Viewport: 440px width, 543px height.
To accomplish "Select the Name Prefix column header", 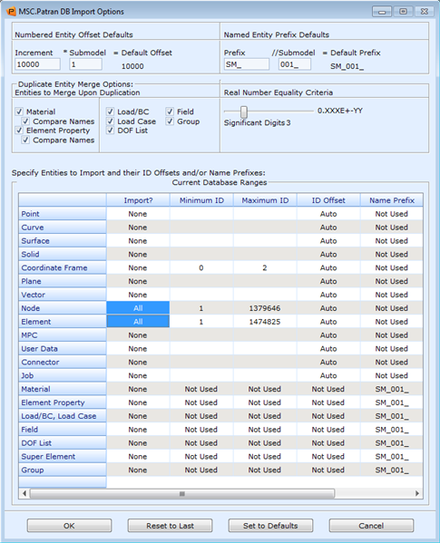I will coord(392,200).
